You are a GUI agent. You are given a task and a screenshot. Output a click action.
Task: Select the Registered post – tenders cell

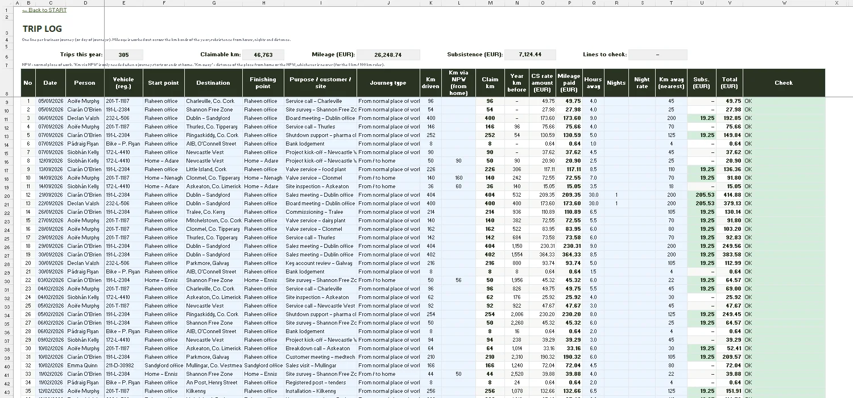pyautogui.click(x=320, y=383)
